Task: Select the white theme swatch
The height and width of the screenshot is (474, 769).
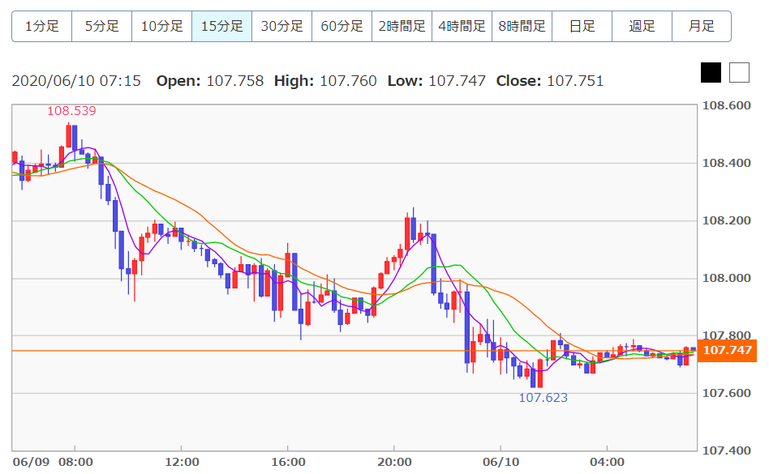Action: (739, 72)
